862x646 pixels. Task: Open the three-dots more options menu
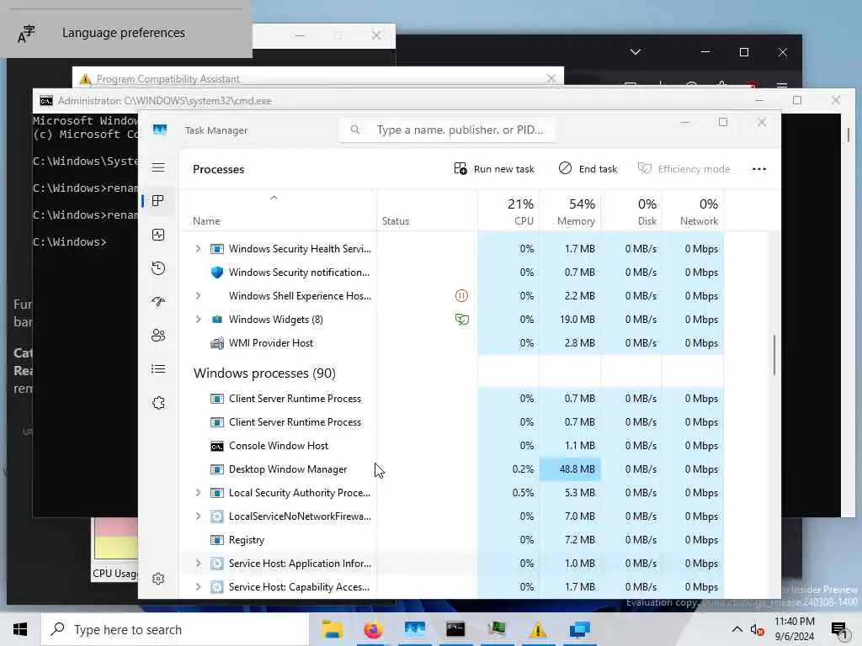(x=759, y=169)
